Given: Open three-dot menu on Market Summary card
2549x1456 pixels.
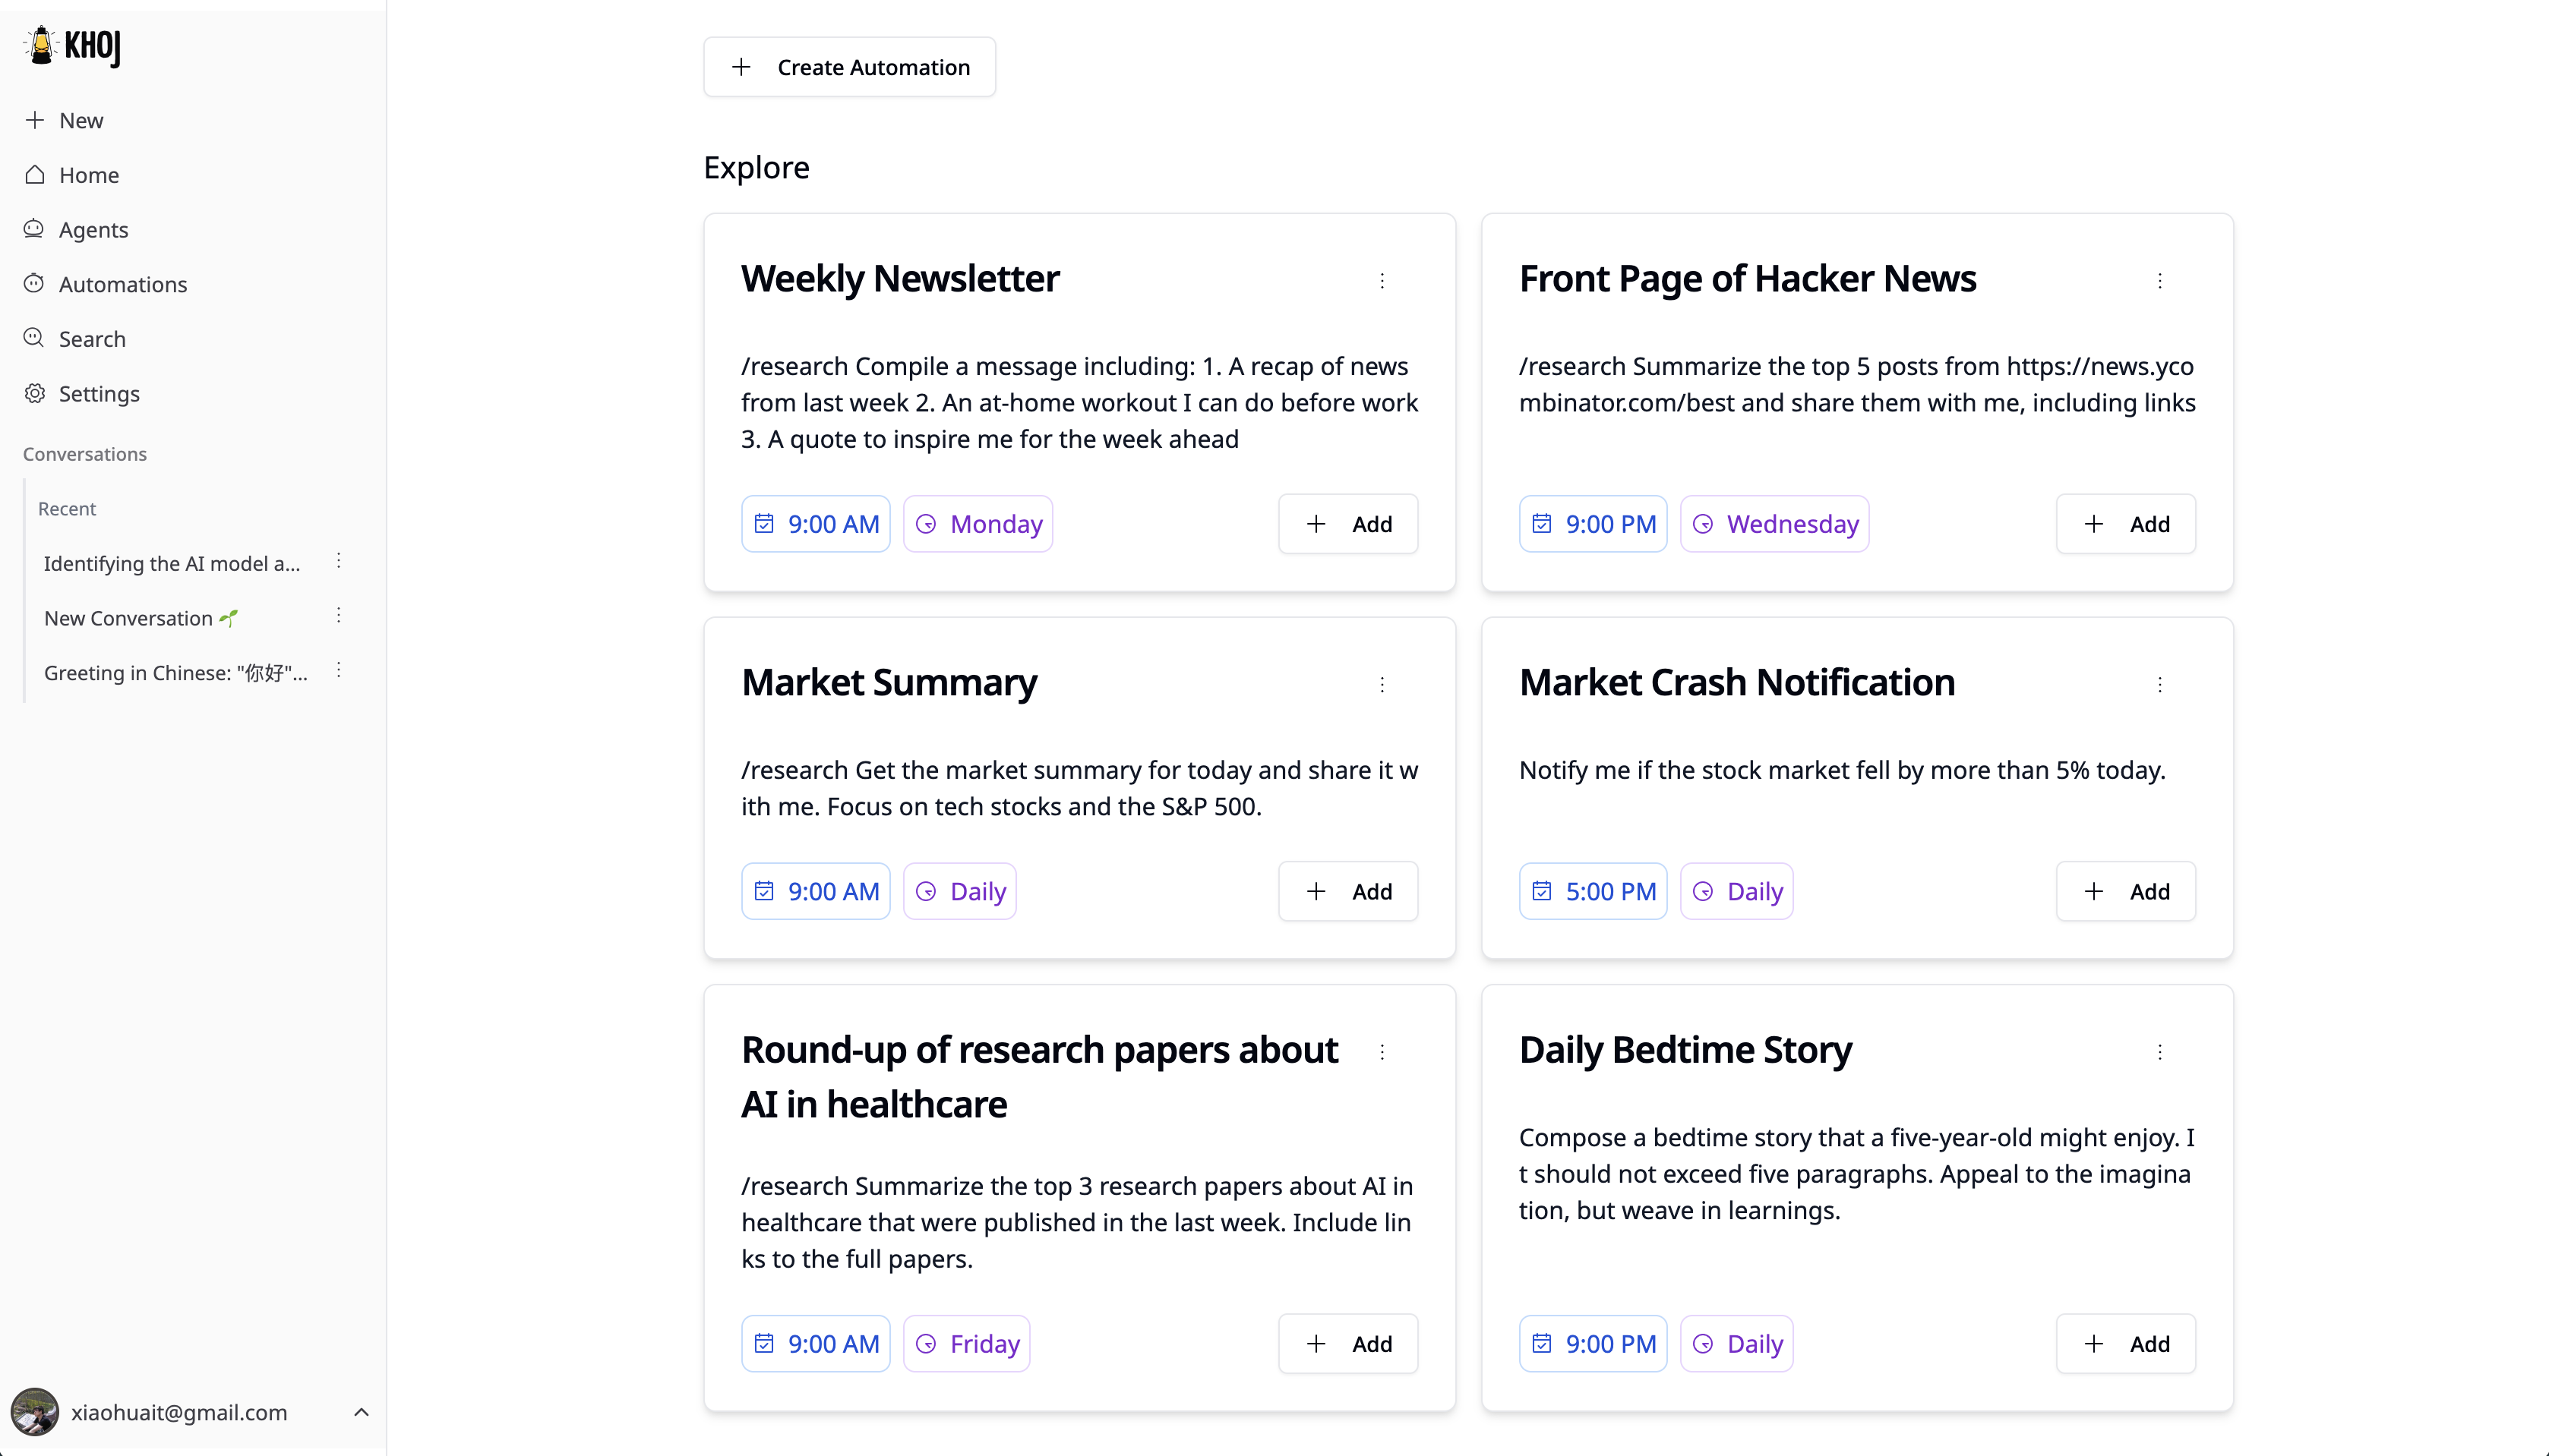Looking at the screenshot, I should (x=1382, y=685).
